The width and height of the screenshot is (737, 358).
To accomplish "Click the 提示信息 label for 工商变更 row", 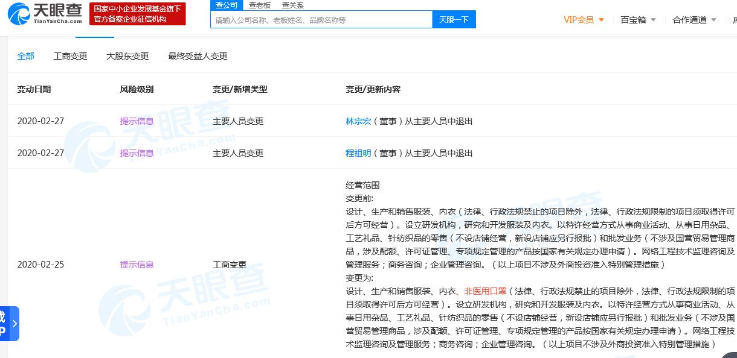I will click(x=137, y=265).
